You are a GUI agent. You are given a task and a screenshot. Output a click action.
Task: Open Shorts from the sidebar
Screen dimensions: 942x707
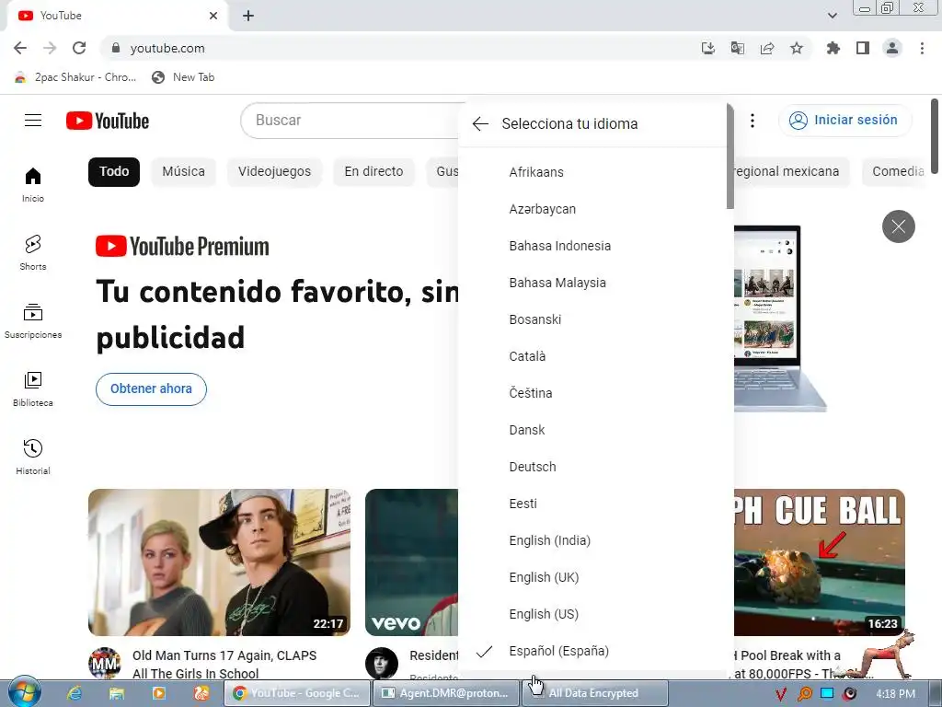pos(33,252)
